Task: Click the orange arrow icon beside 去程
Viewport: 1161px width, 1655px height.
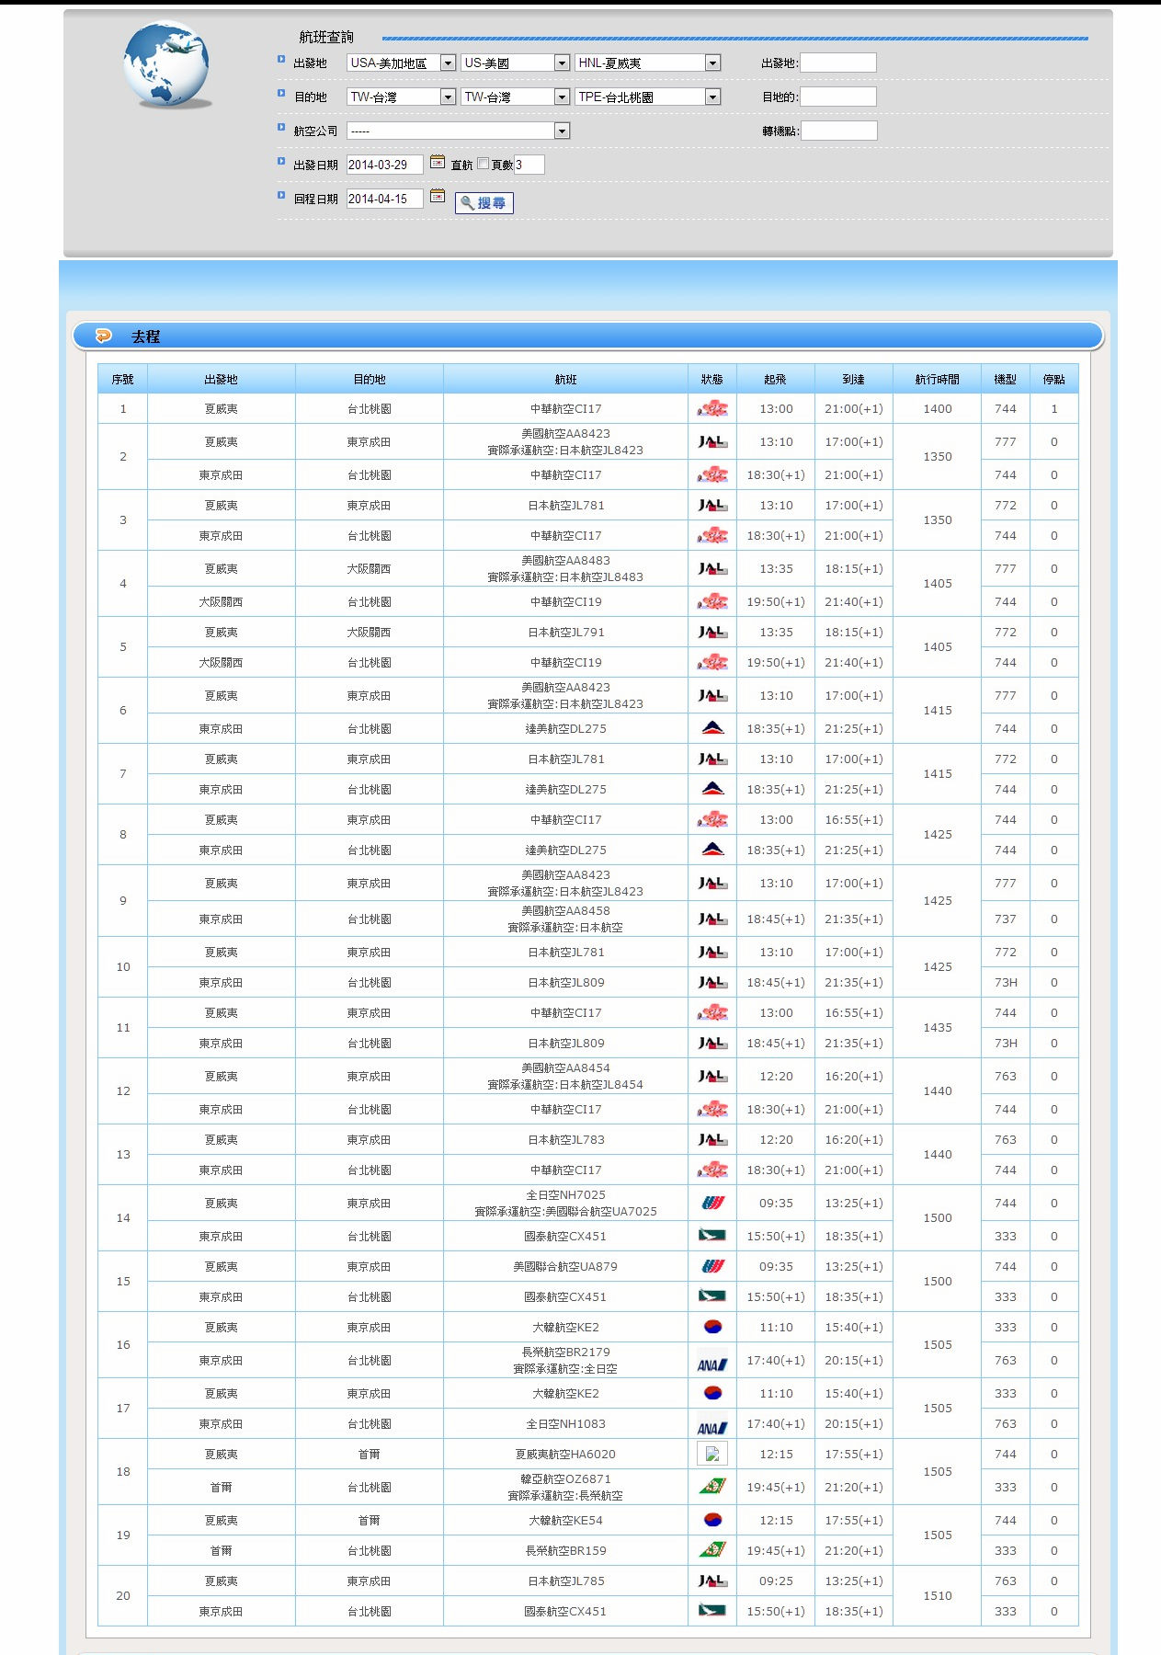Action: tap(104, 336)
